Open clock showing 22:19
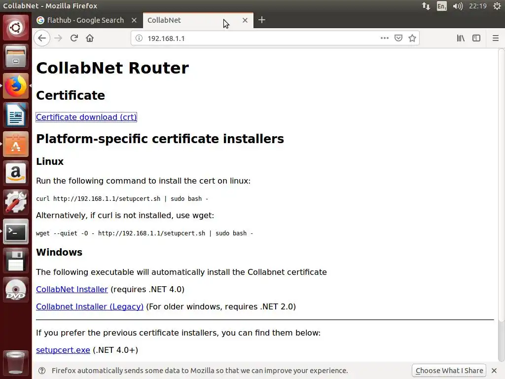The height and width of the screenshot is (379, 505). [477, 6]
